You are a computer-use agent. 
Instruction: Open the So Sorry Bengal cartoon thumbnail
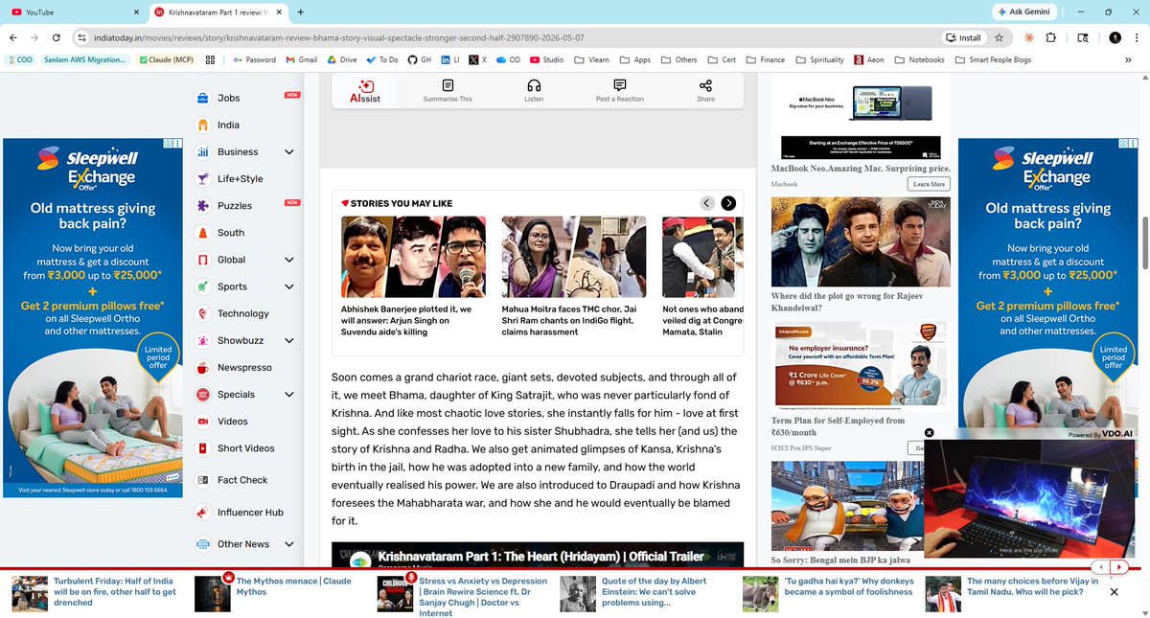[x=848, y=504]
